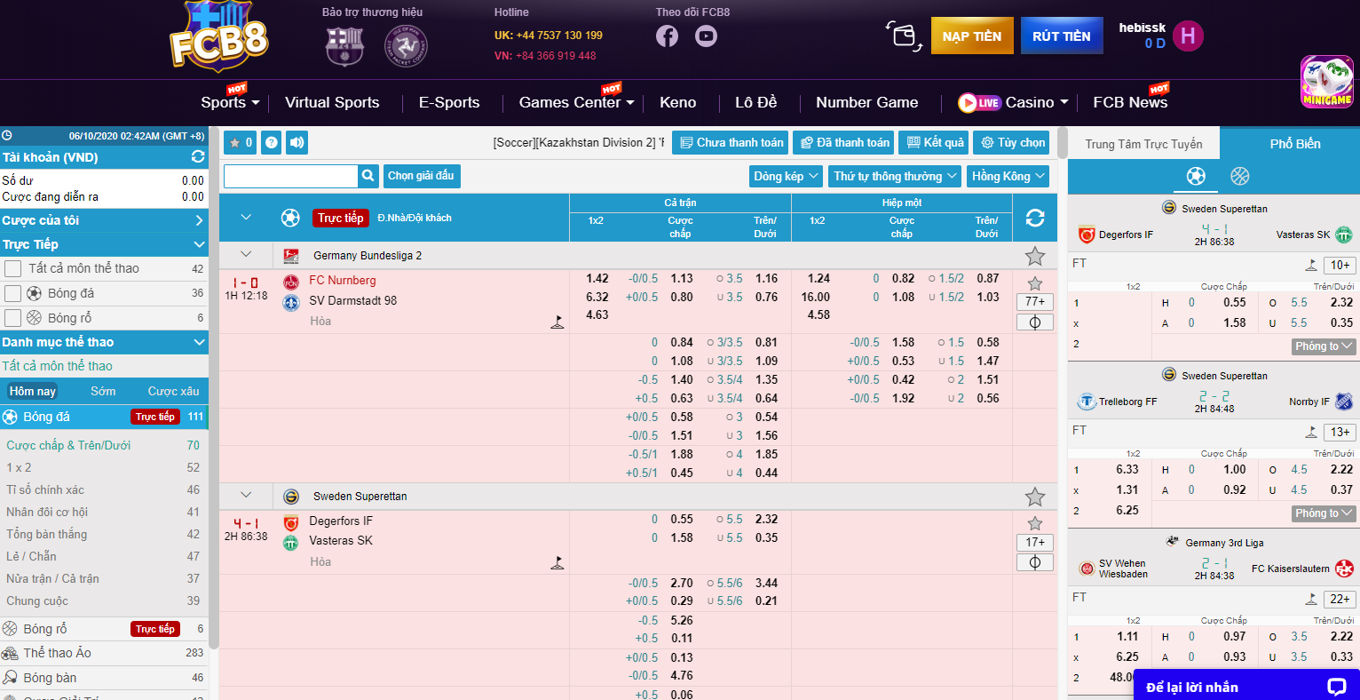The image size is (1360, 700).
Task: Check the Tất cả môn thể thao checkbox
Action: coord(12,268)
